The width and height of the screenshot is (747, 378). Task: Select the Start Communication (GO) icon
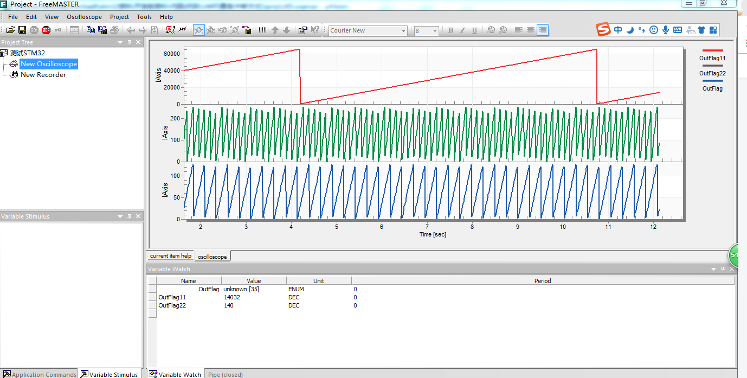(x=34, y=30)
